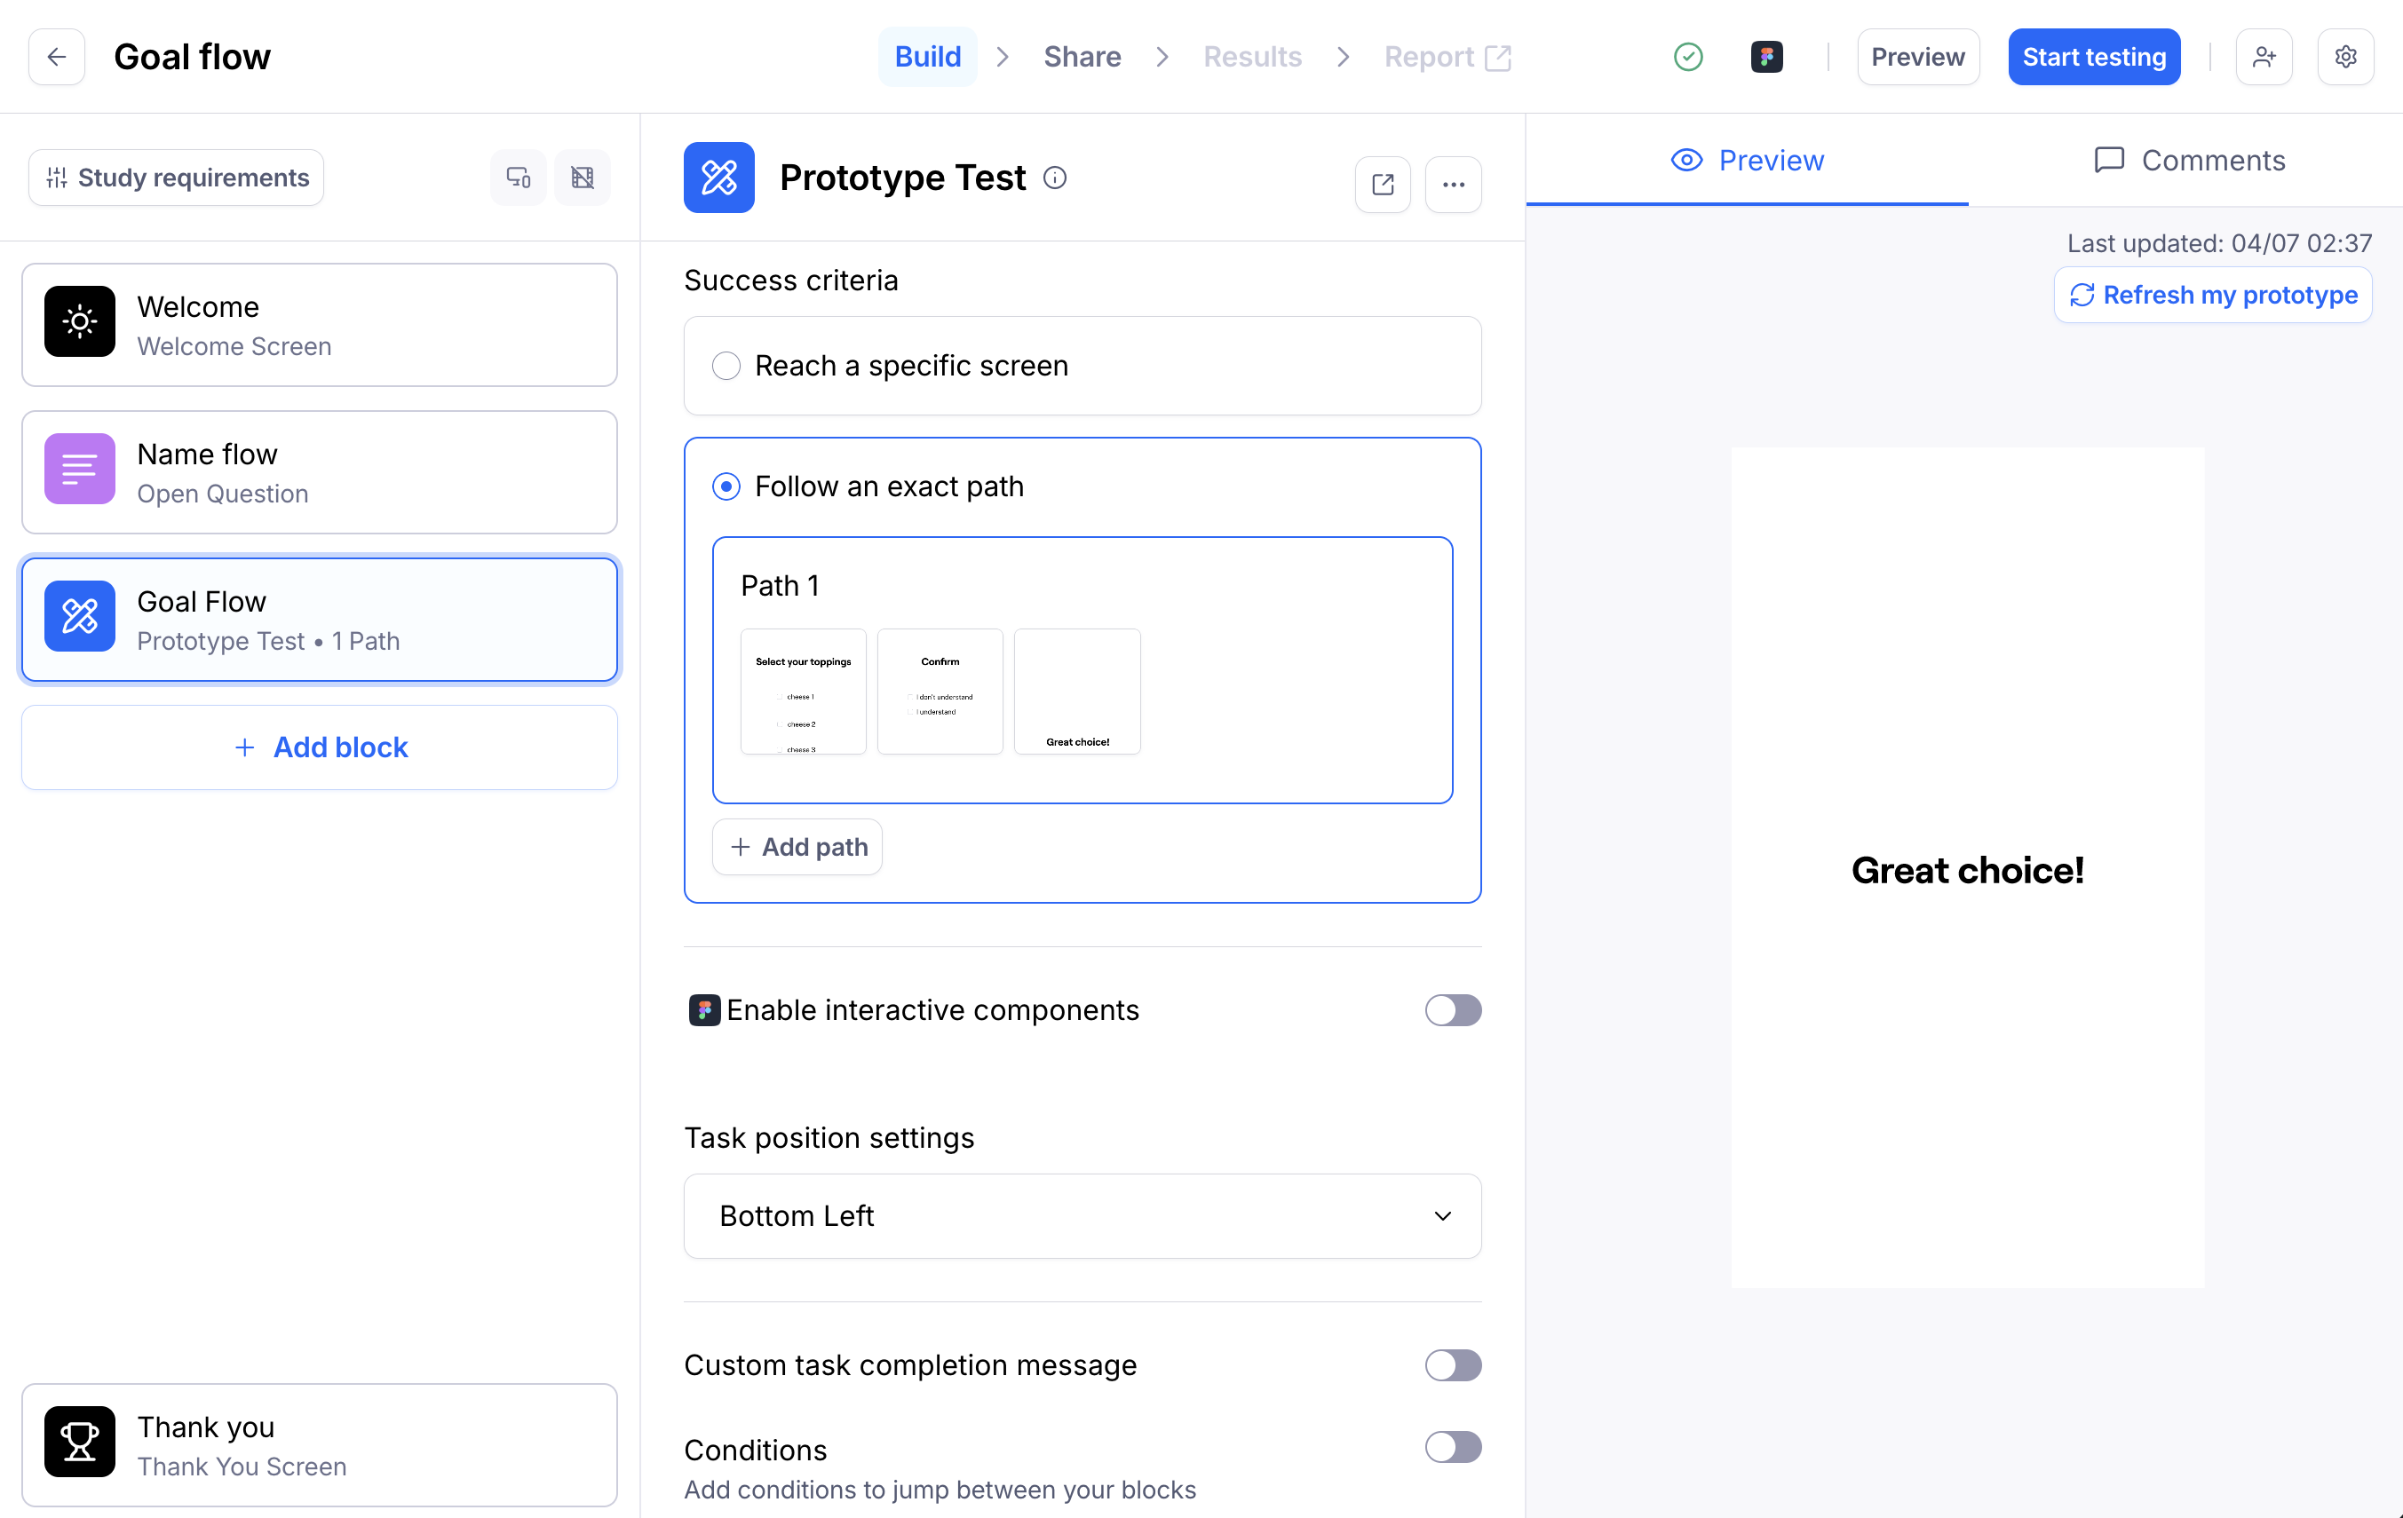
Task: Enable interactive components toggle
Action: pos(1452,1010)
